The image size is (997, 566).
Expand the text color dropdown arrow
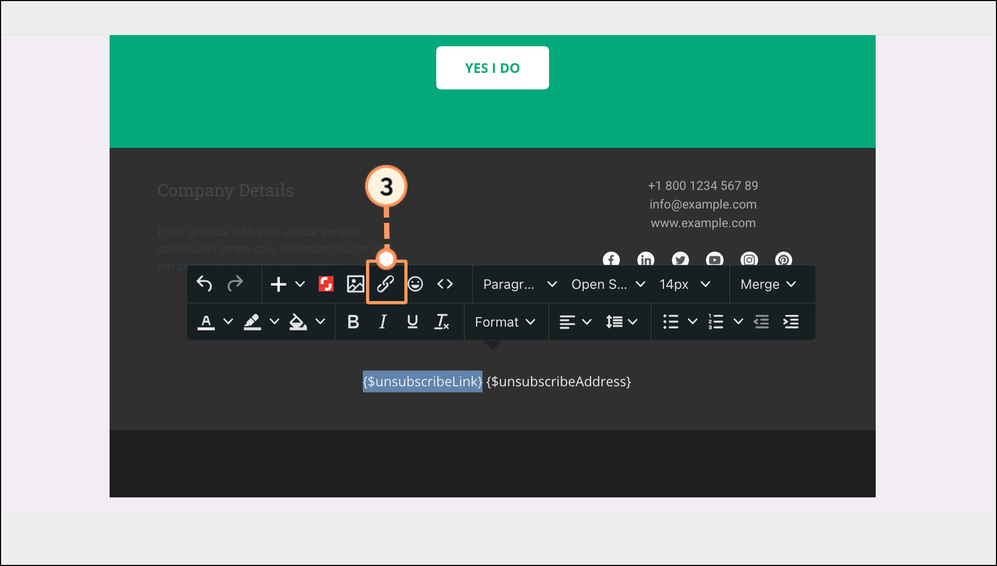point(228,321)
